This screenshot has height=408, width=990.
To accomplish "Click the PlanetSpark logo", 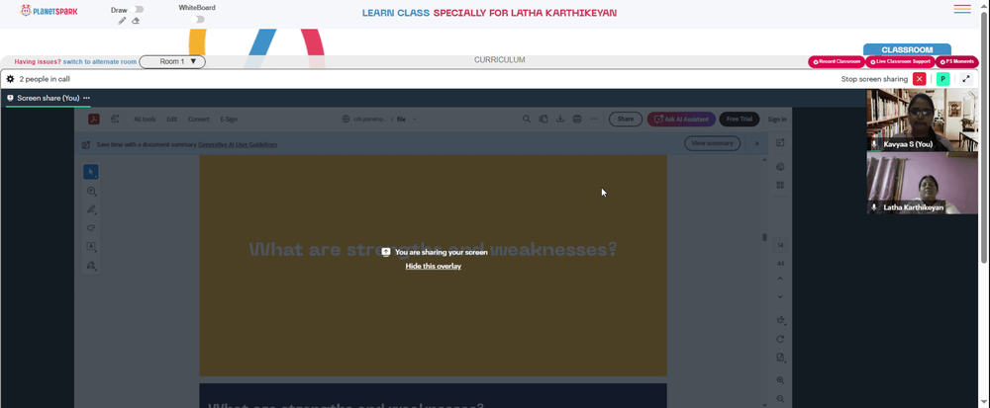I will [x=49, y=11].
